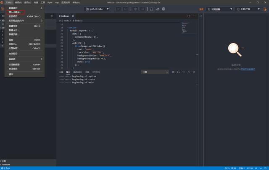Click 全部保存 in File menu
Viewport: 269px width, 170px height.
tap(13, 48)
